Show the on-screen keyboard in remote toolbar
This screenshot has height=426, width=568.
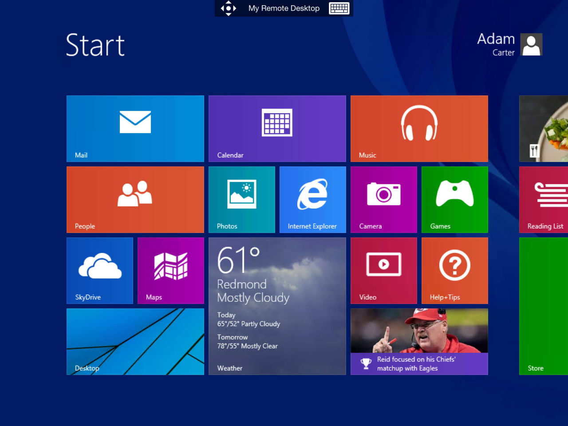coord(339,8)
